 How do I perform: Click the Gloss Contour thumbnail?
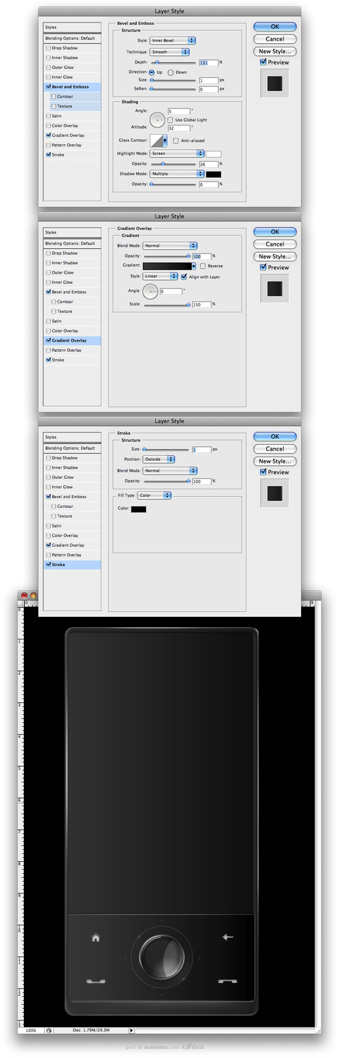point(157,140)
